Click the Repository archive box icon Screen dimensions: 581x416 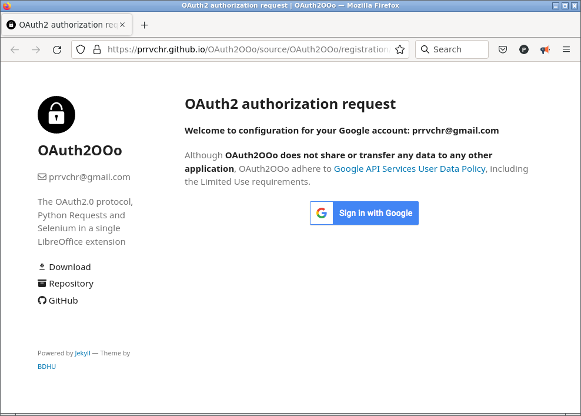(42, 284)
